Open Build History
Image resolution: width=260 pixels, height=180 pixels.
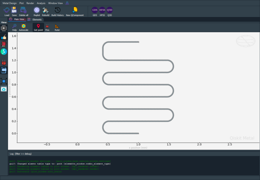[58, 10]
